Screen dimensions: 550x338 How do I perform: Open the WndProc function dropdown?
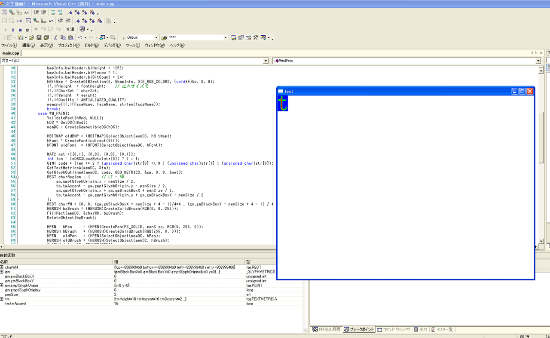[x=538, y=61]
